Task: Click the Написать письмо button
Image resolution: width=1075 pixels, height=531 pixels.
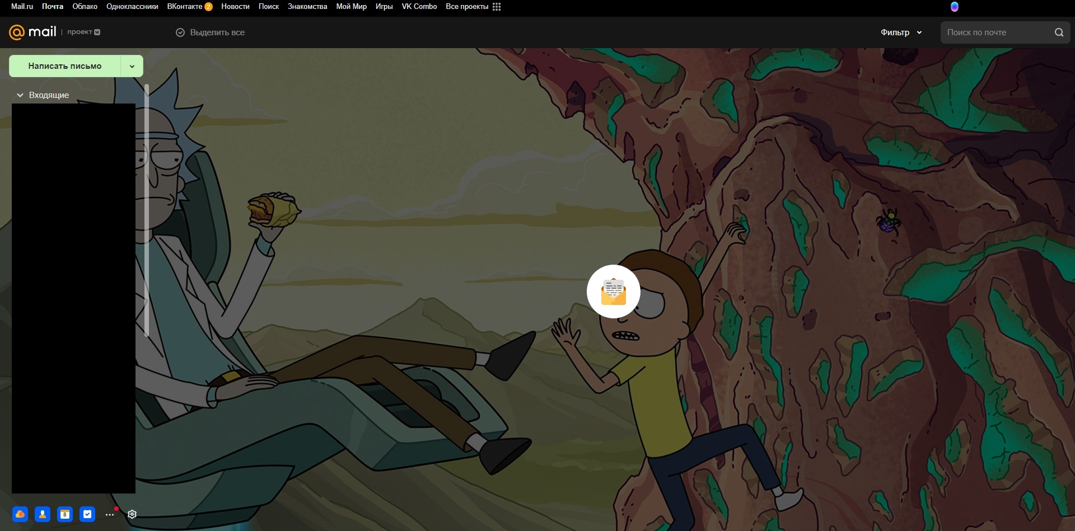Action: point(65,66)
